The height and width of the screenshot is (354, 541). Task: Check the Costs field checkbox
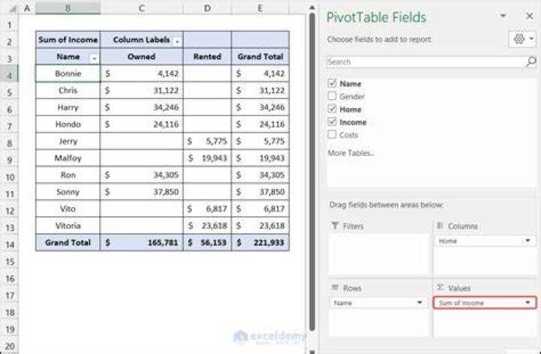pyautogui.click(x=332, y=134)
